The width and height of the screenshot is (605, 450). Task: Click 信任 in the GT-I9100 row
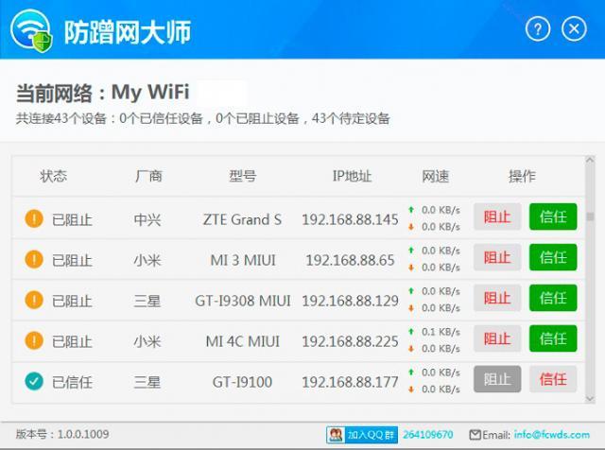(553, 379)
